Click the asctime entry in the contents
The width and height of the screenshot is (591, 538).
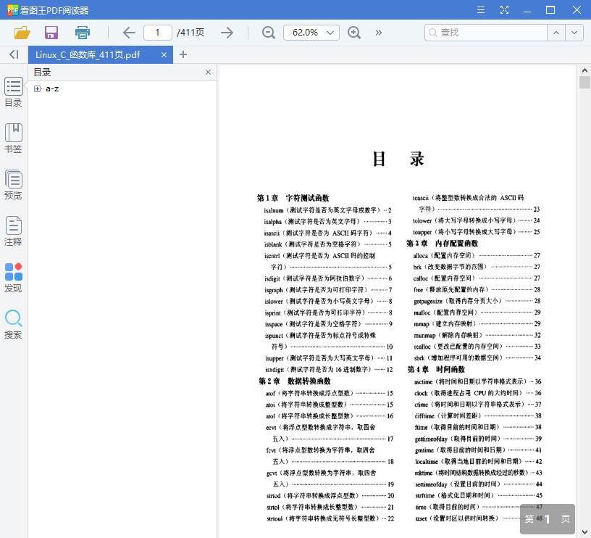pyautogui.click(x=477, y=381)
